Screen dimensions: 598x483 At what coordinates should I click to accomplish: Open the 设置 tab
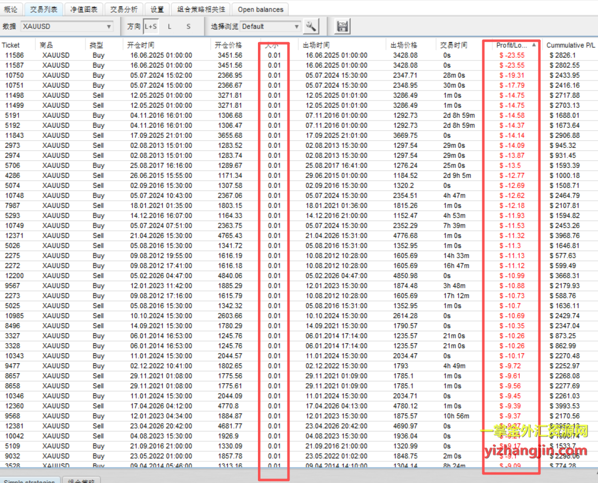pos(157,9)
